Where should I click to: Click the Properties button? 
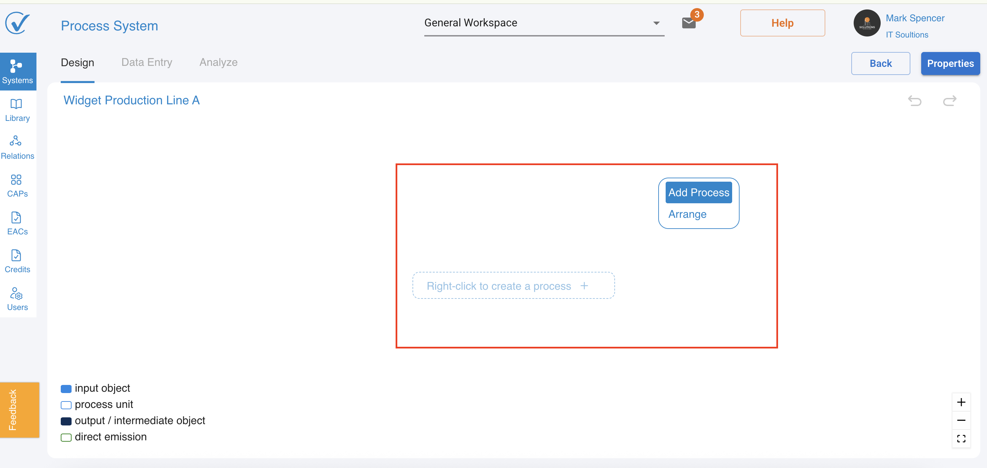(950, 63)
